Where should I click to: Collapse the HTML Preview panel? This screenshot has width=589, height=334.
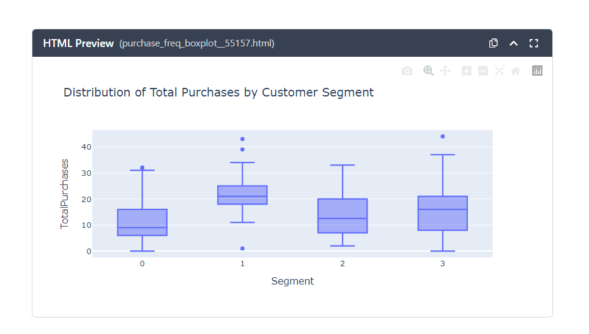point(514,43)
